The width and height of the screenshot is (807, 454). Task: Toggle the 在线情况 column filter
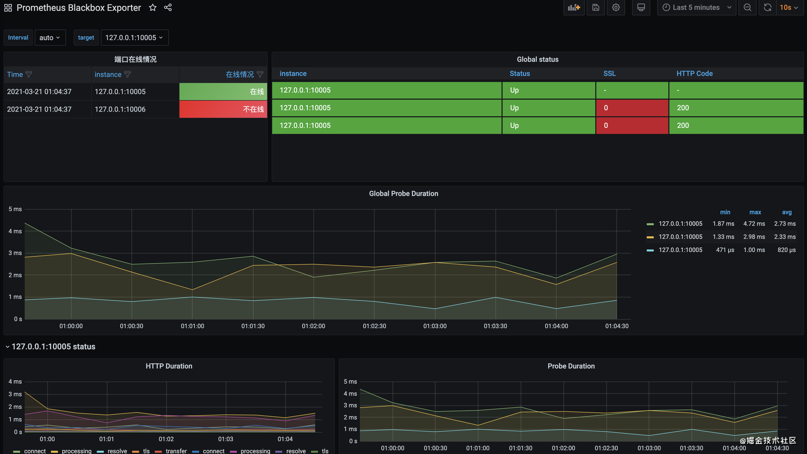tap(260, 74)
